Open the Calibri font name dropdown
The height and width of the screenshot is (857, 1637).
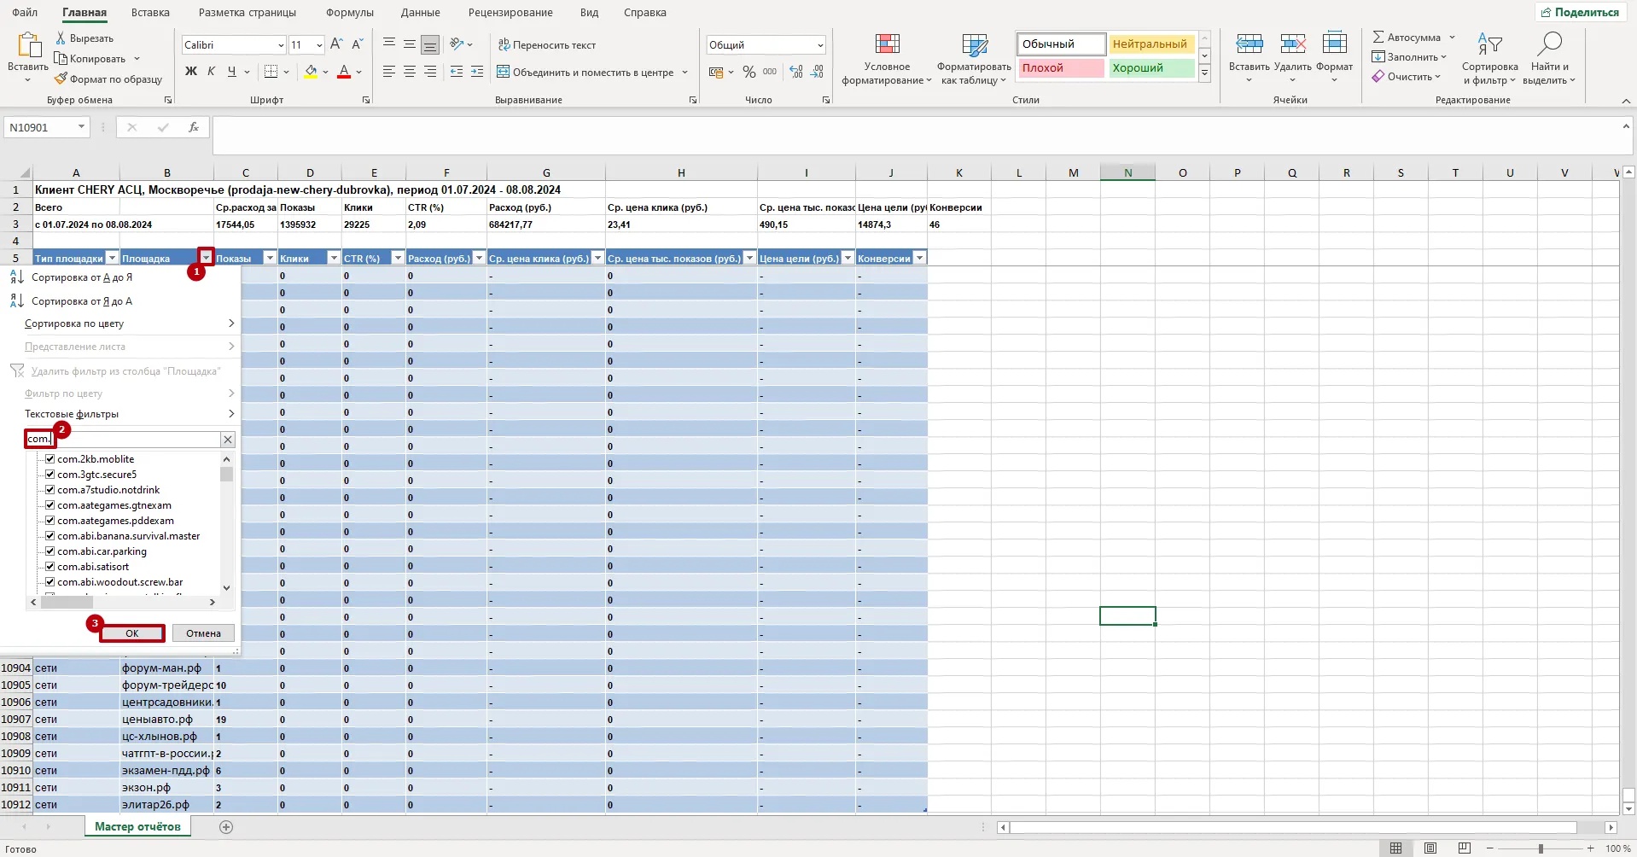point(281,45)
